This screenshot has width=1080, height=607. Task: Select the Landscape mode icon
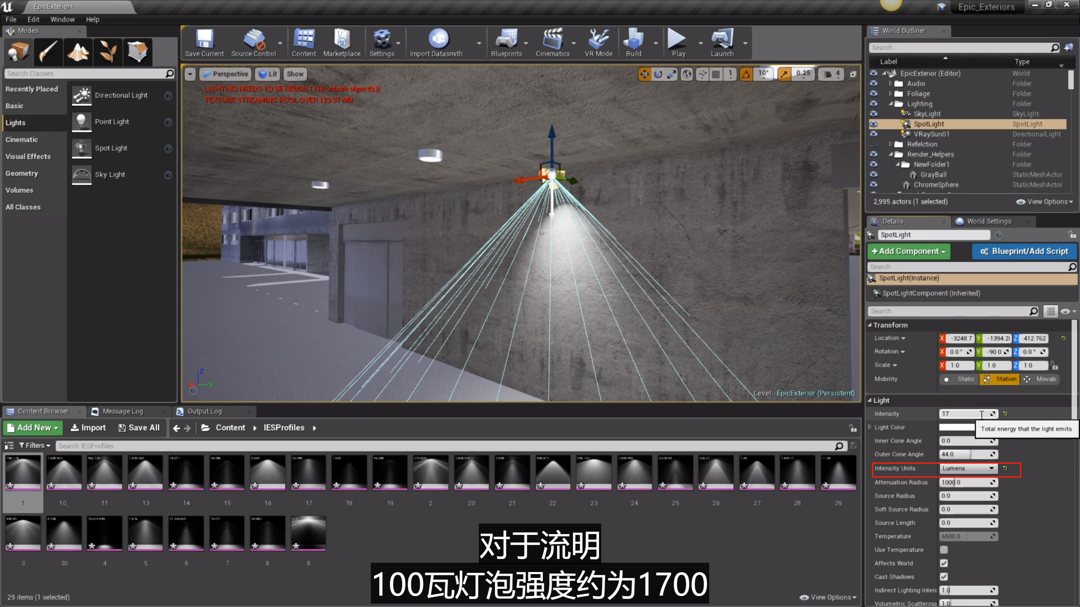click(78, 52)
